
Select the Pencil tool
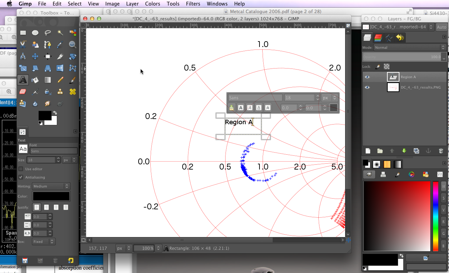pos(60,80)
